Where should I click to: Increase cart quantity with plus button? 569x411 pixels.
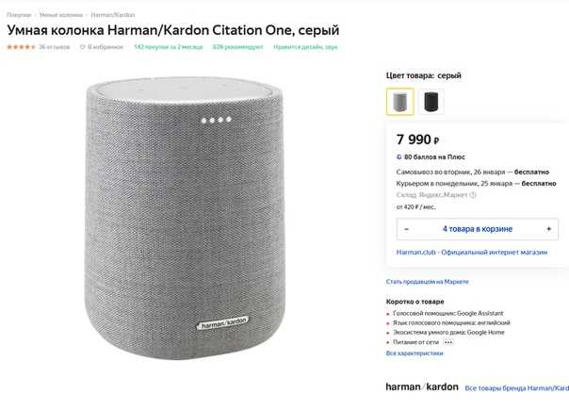(x=548, y=229)
